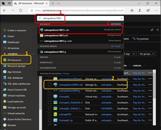
Task: Open Azure Cosmos DB in sidebar
Action: coord(15,90)
